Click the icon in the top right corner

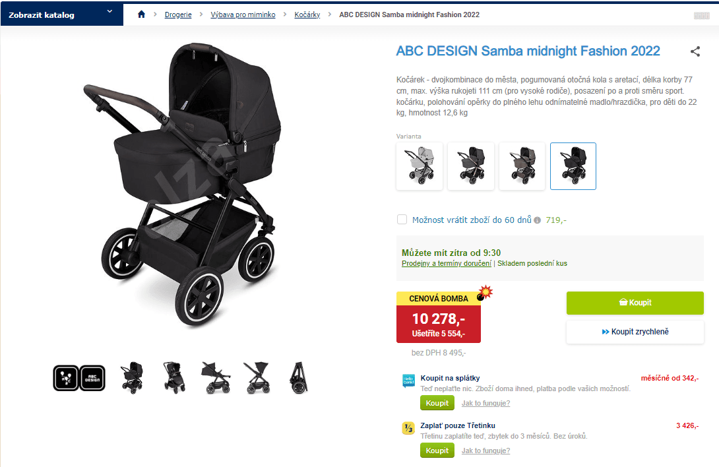(702, 16)
